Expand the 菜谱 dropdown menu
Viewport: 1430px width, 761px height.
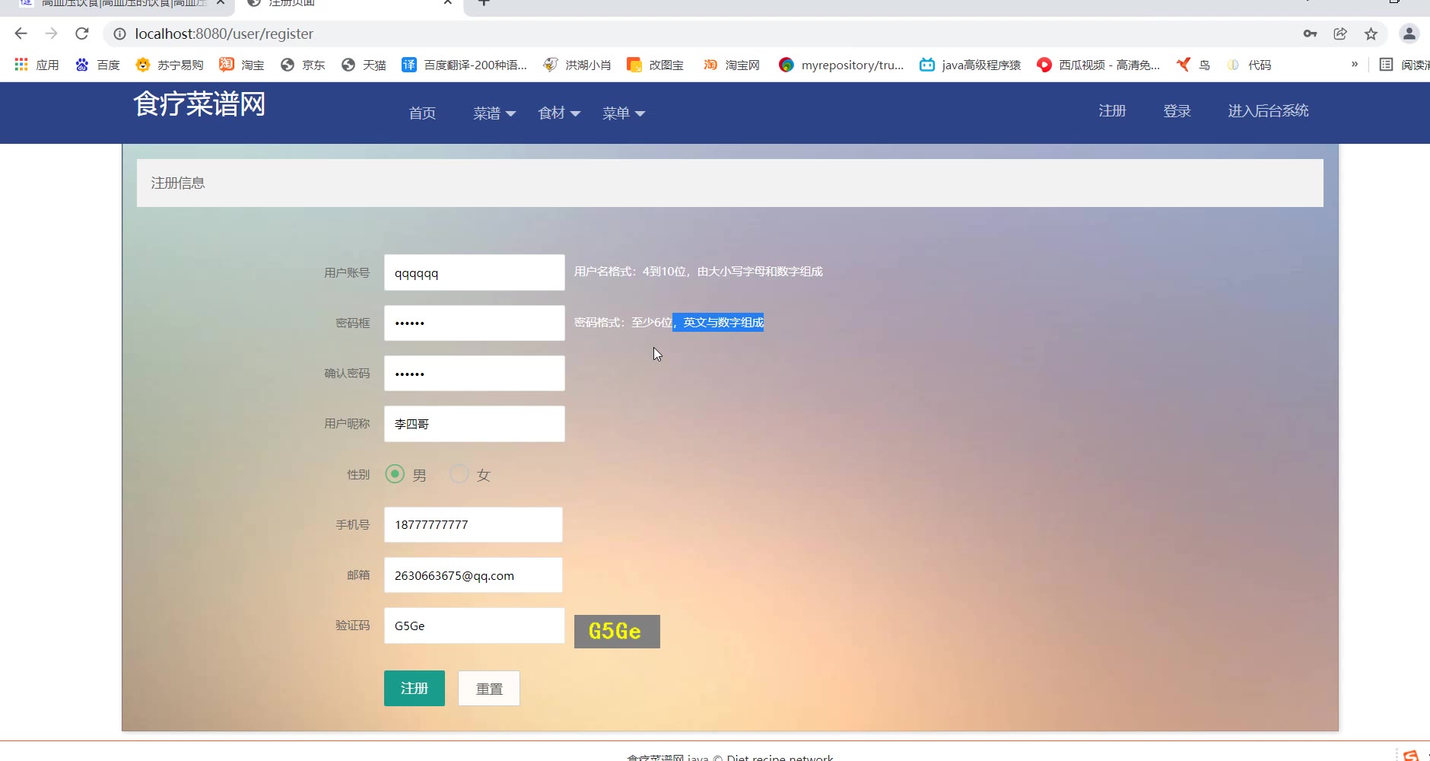(x=494, y=113)
